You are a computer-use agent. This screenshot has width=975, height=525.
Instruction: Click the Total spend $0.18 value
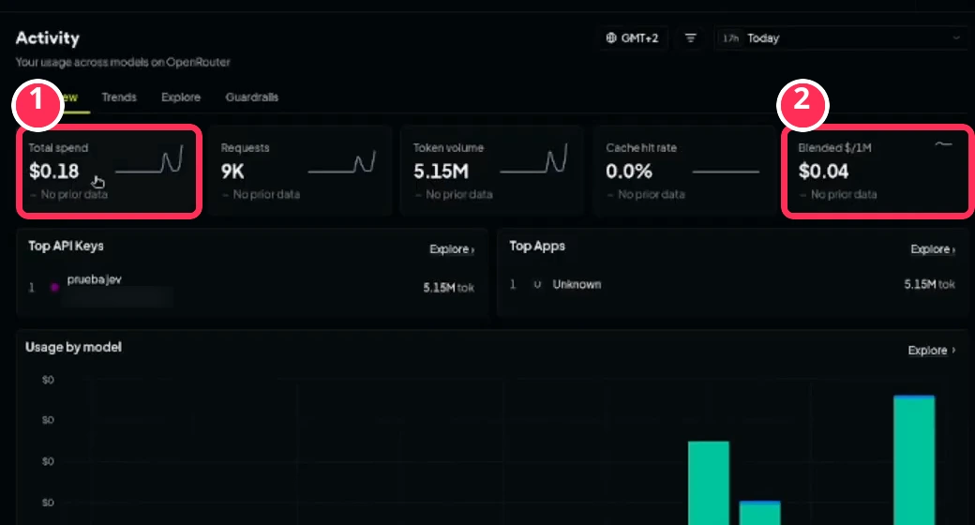point(54,171)
